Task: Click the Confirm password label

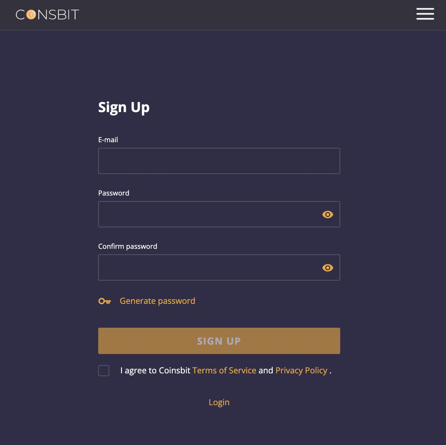Action: pyautogui.click(x=128, y=246)
